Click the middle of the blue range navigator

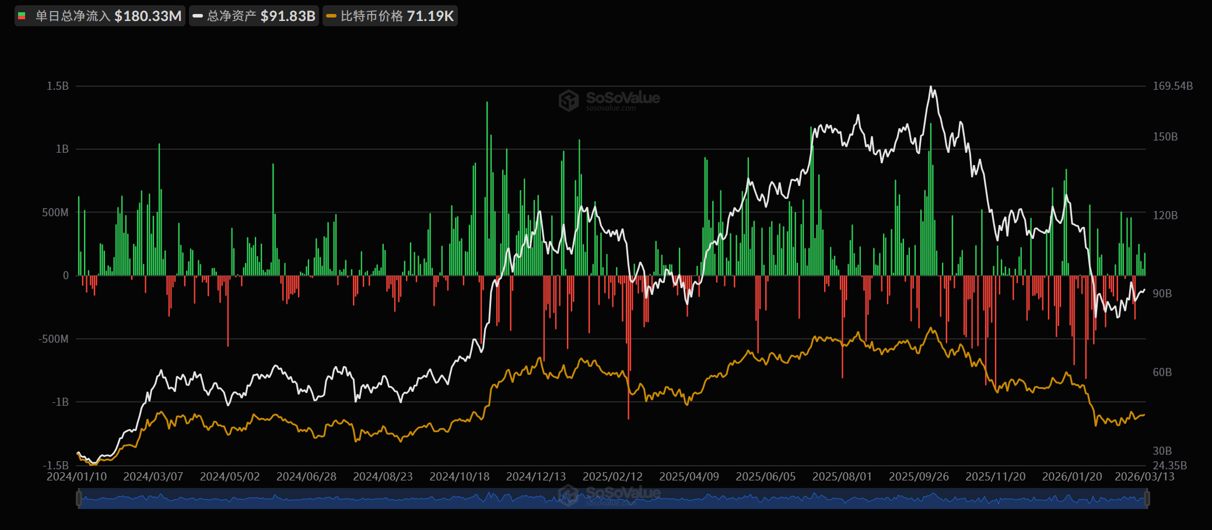coord(612,499)
